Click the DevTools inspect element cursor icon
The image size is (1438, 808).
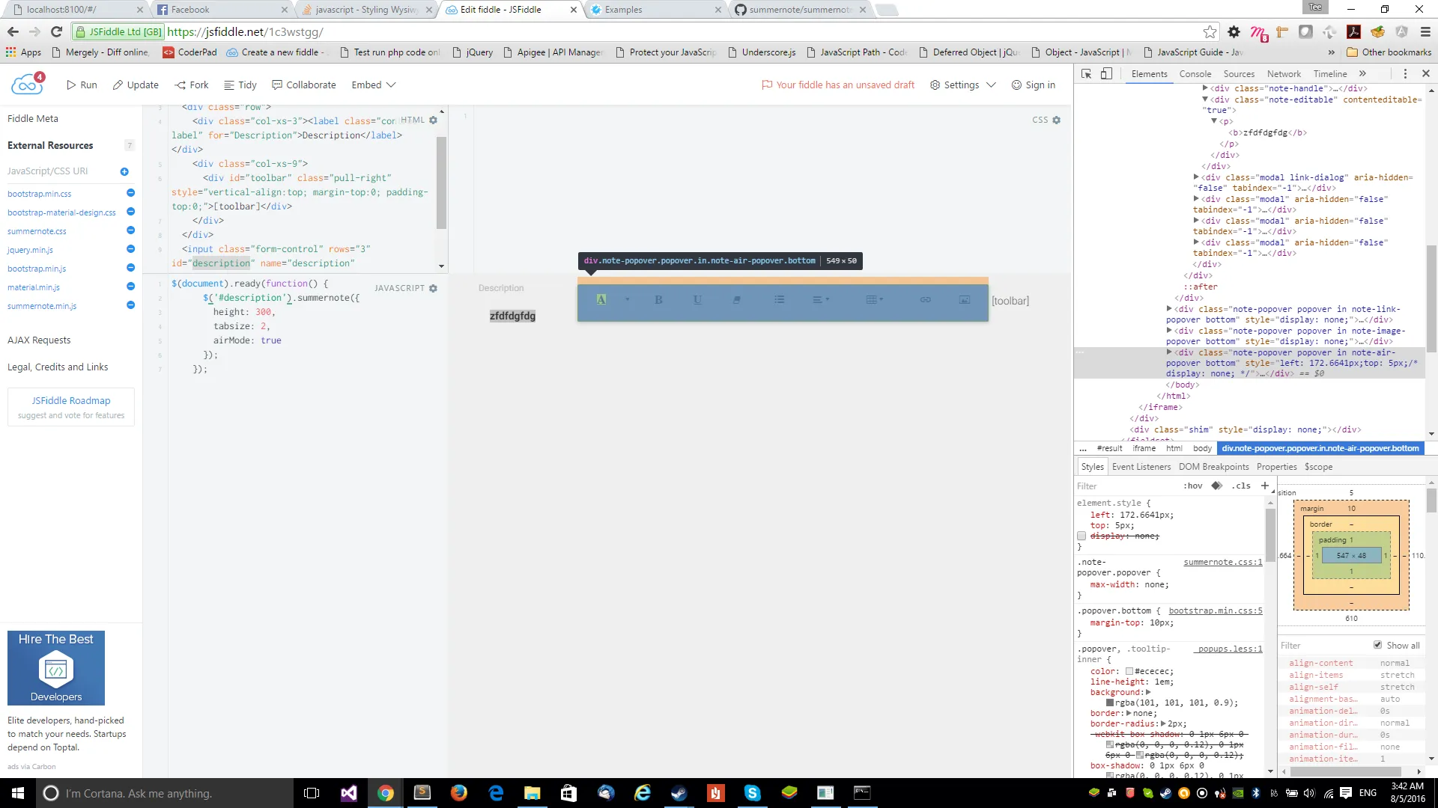tap(1087, 73)
